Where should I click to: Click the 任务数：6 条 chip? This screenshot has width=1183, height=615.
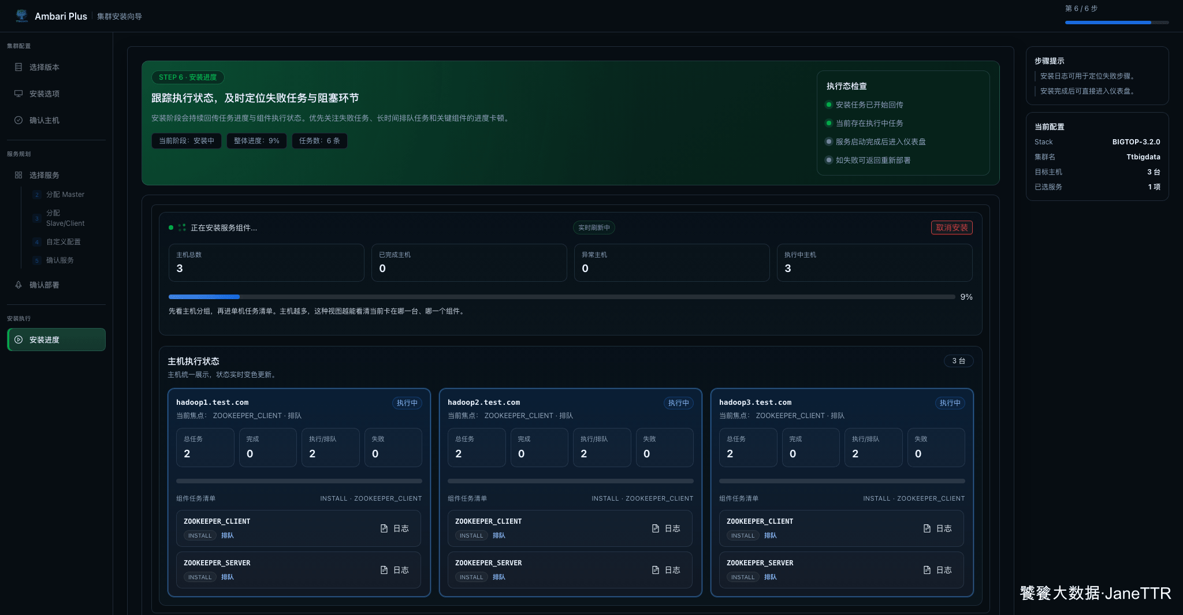[319, 141]
